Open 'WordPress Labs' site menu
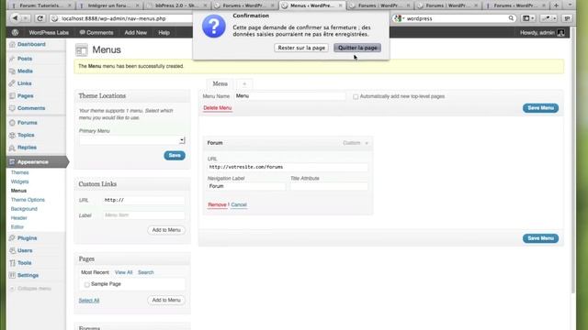 (x=49, y=33)
